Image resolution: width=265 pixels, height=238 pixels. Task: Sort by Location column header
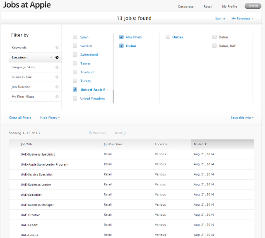161,144
